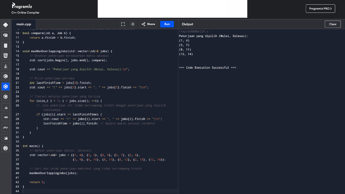Click the Programiz logo
Screen dimensions: 345x194
point(22,6)
